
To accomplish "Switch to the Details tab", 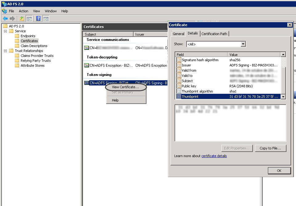I will (x=193, y=33).
